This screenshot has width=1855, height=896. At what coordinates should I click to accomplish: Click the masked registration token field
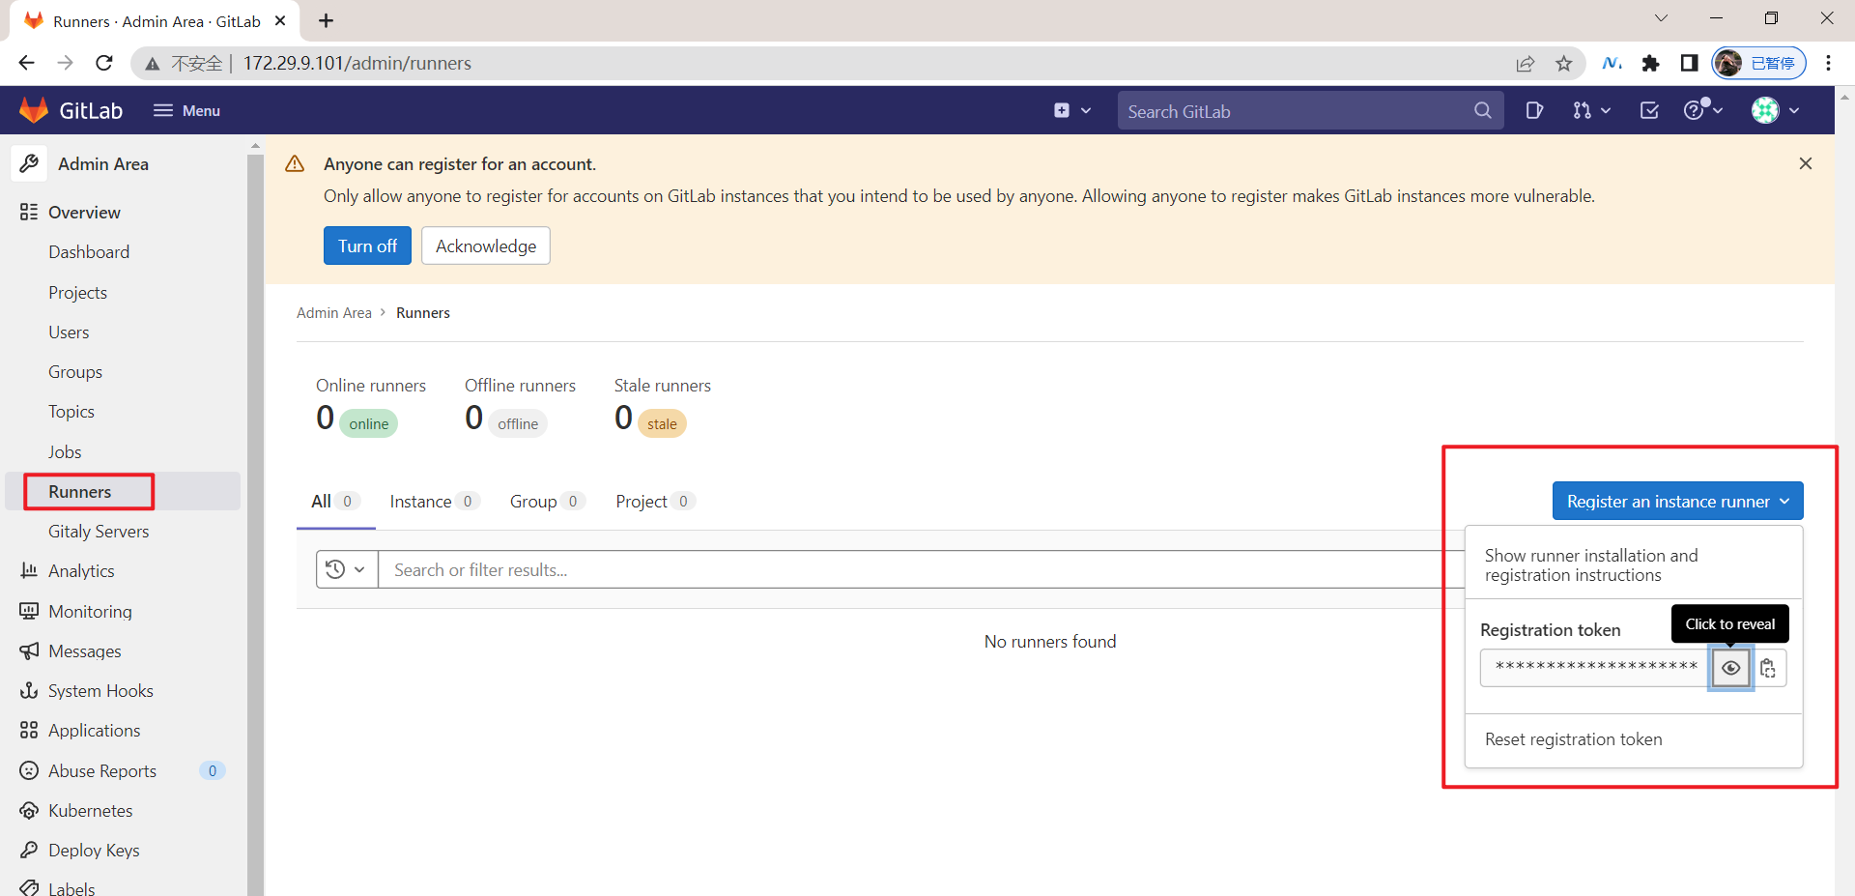coord(1596,668)
